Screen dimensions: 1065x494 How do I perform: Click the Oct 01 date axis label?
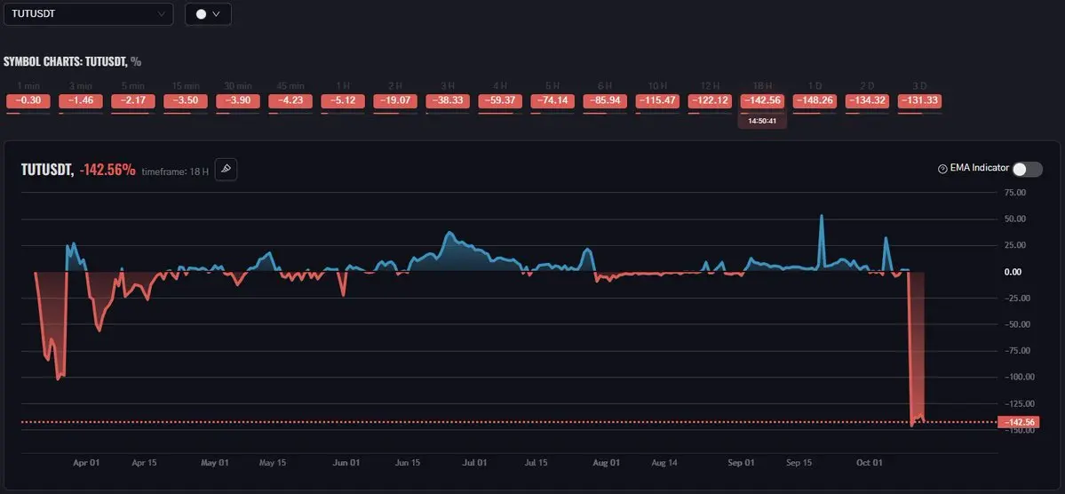coord(869,463)
